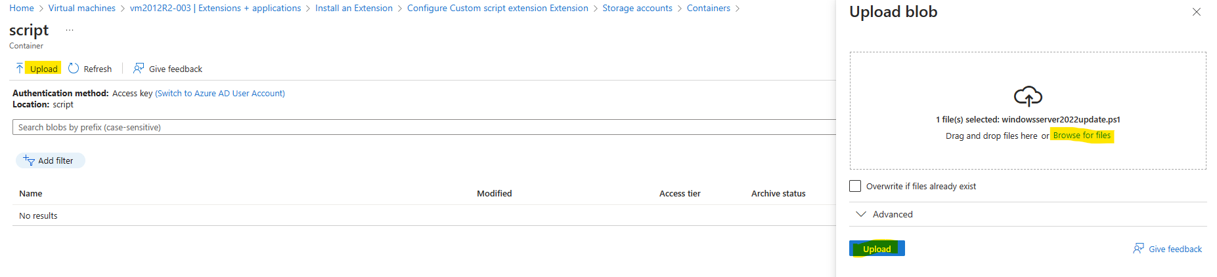The width and height of the screenshot is (1217, 277).
Task: Click the Upload arrow icon in toolbar
Action: point(20,68)
